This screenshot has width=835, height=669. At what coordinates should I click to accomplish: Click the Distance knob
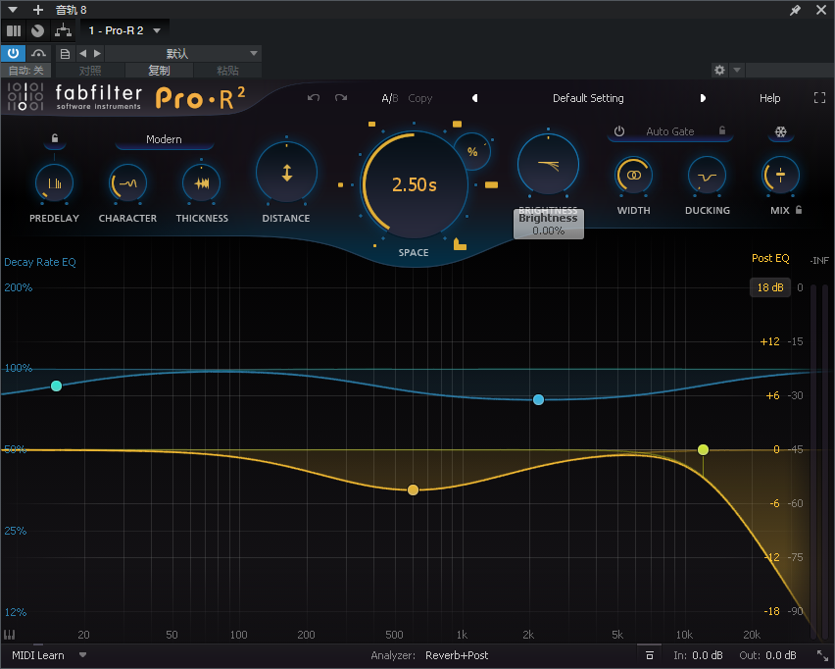pos(286,173)
